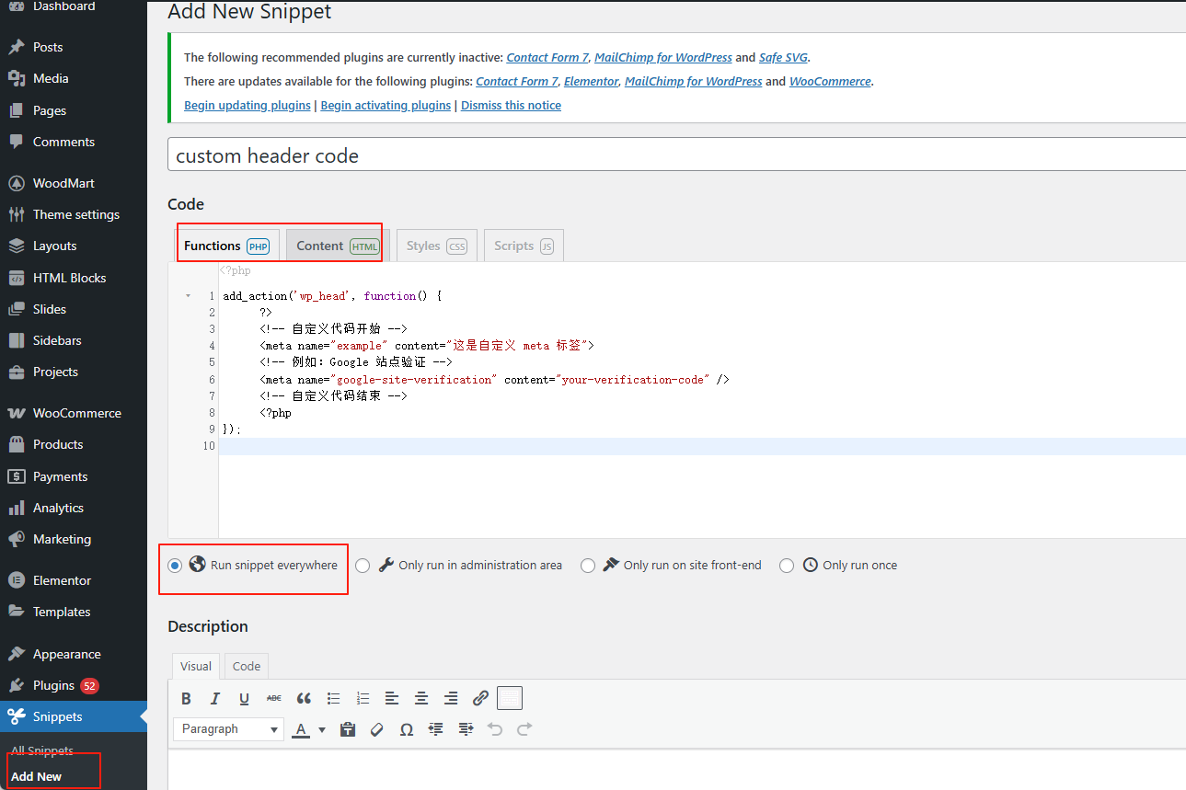Select the Run snippet everywhere option
Viewport: 1186px width, 790px height.
click(x=175, y=565)
